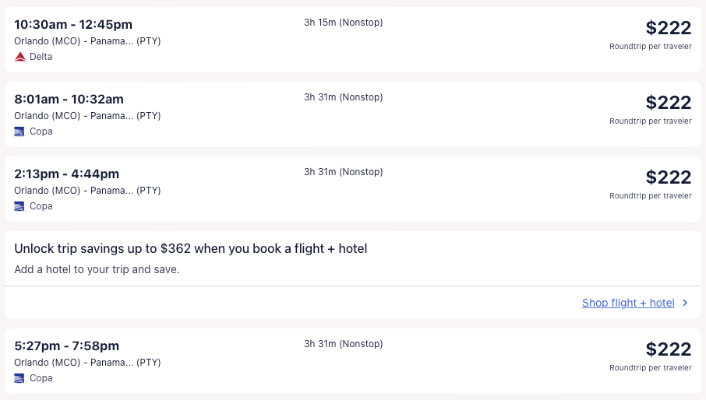This screenshot has width=706, height=400.
Task: Select the 8:01am - 10:32am Copa flight
Action: (69, 99)
